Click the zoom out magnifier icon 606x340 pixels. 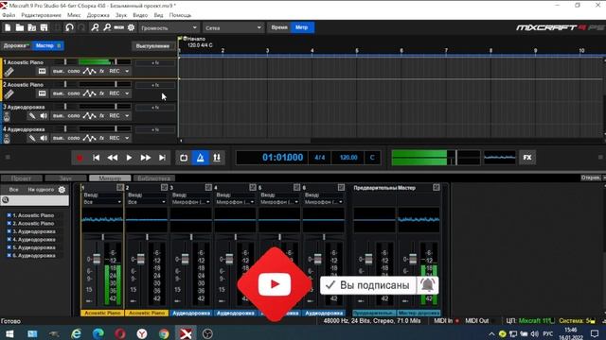tap(107, 27)
